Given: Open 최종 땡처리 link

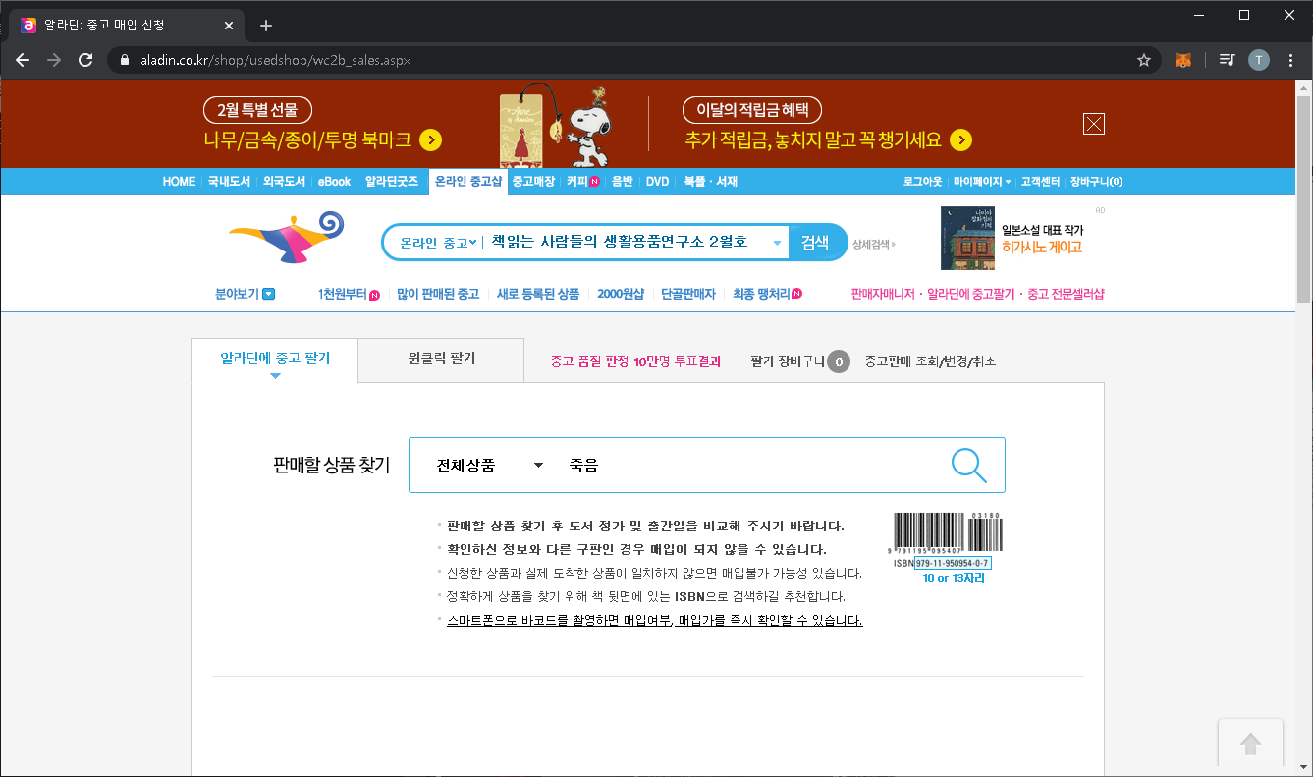Looking at the screenshot, I should (767, 294).
